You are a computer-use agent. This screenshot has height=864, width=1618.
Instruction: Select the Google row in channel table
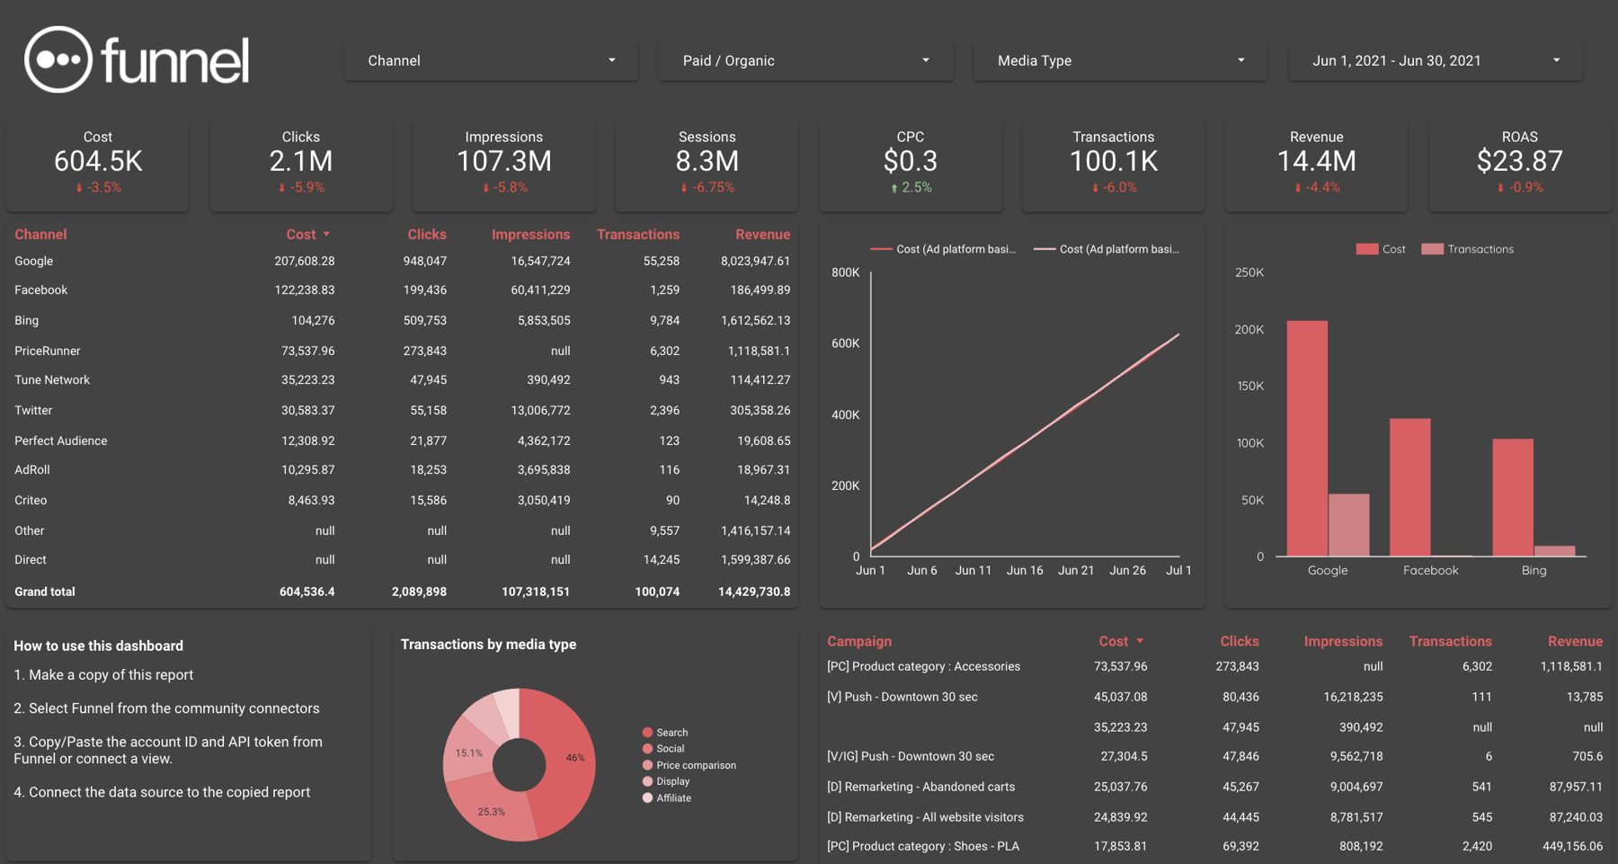(403, 261)
